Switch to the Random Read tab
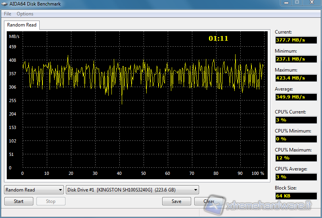 [22, 25]
